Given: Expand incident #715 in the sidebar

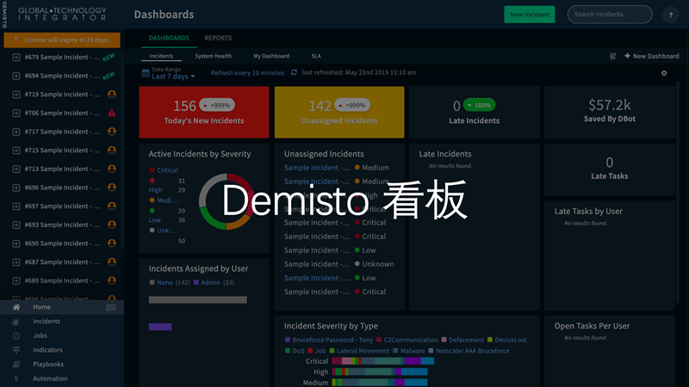Looking at the screenshot, I should [x=16, y=150].
